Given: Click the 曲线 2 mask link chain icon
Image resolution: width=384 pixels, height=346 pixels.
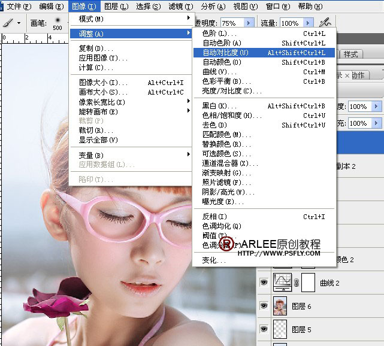Looking at the screenshot, I should pos(297,283).
